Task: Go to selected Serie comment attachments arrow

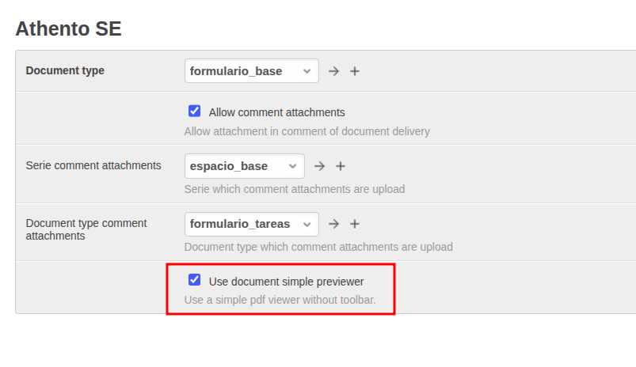Action: tap(319, 166)
